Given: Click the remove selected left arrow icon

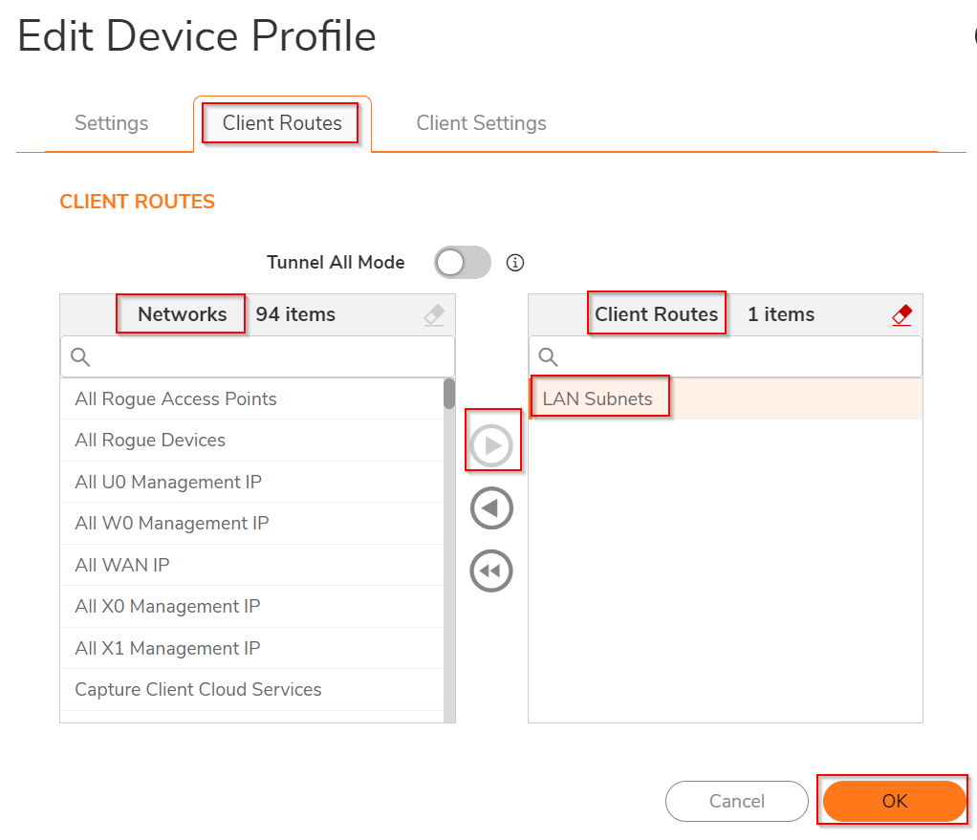Looking at the screenshot, I should [492, 508].
